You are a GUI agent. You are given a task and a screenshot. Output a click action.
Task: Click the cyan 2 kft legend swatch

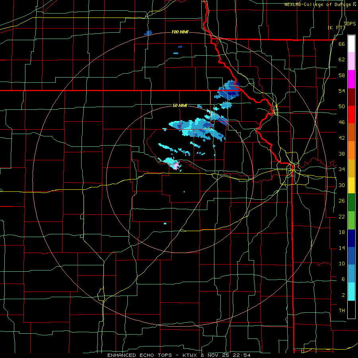(351, 292)
